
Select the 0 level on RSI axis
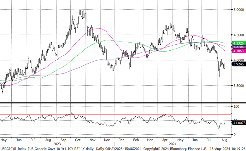pos(234,134)
